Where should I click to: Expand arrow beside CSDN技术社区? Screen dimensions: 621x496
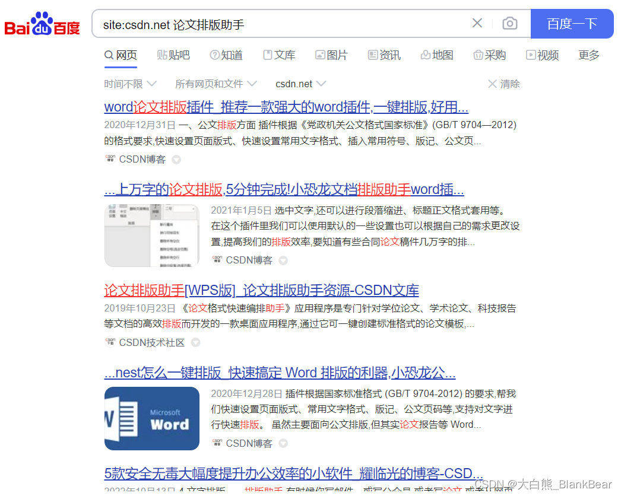click(x=195, y=343)
